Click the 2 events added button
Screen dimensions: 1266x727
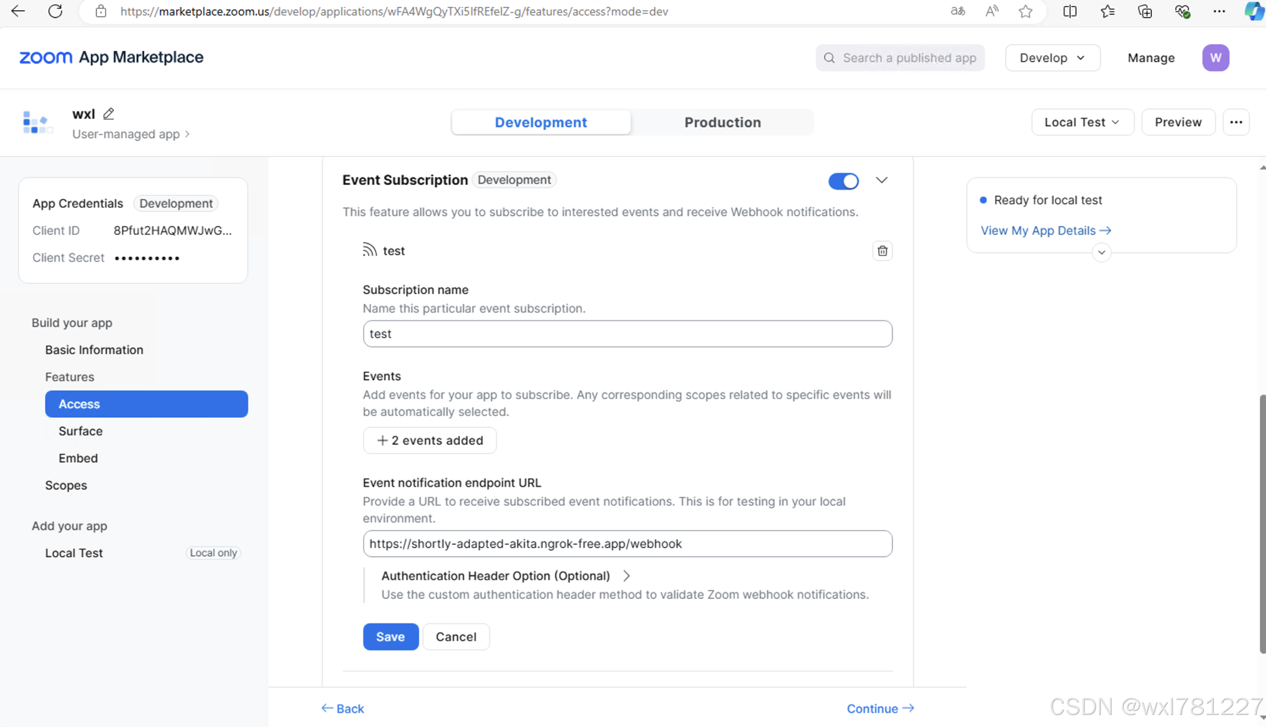(430, 440)
